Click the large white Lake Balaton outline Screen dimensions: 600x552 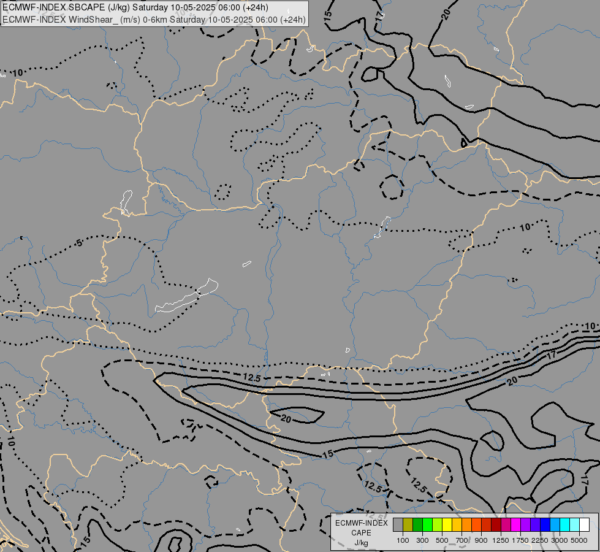(187, 296)
